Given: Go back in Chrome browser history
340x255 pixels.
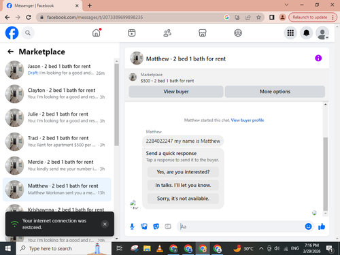Looking at the screenshot, I should tap(7, 17).
